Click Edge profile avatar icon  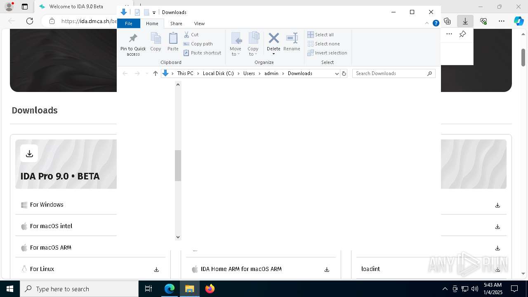[x=9, y=7]
